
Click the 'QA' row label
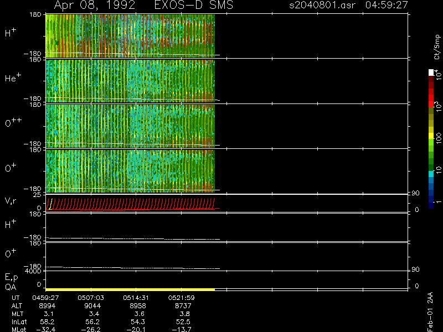11,287
